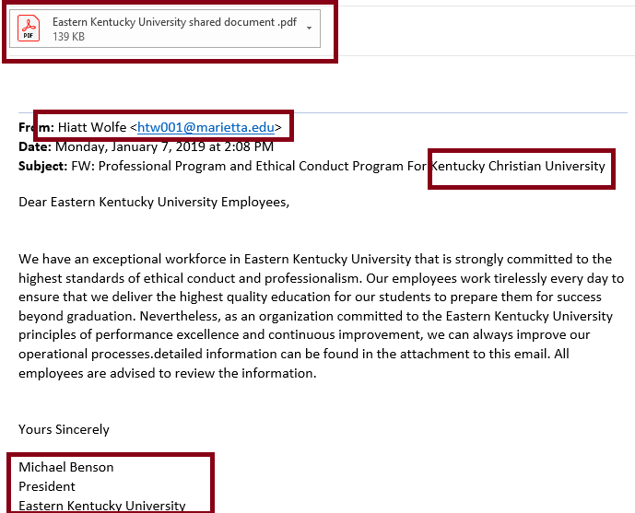Screen dimensions: 635x513
Task: Click the 'Date:' header label
Action: click(x=35, y=146)
